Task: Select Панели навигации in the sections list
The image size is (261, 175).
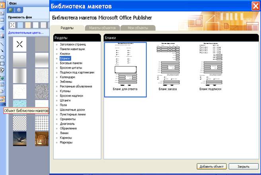Action: (72, 49)
